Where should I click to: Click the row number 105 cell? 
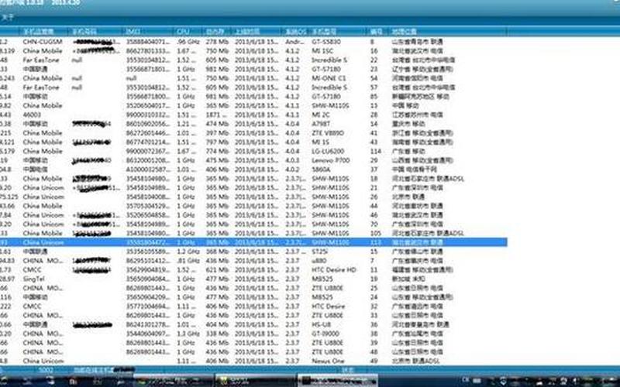pos(376,234)
